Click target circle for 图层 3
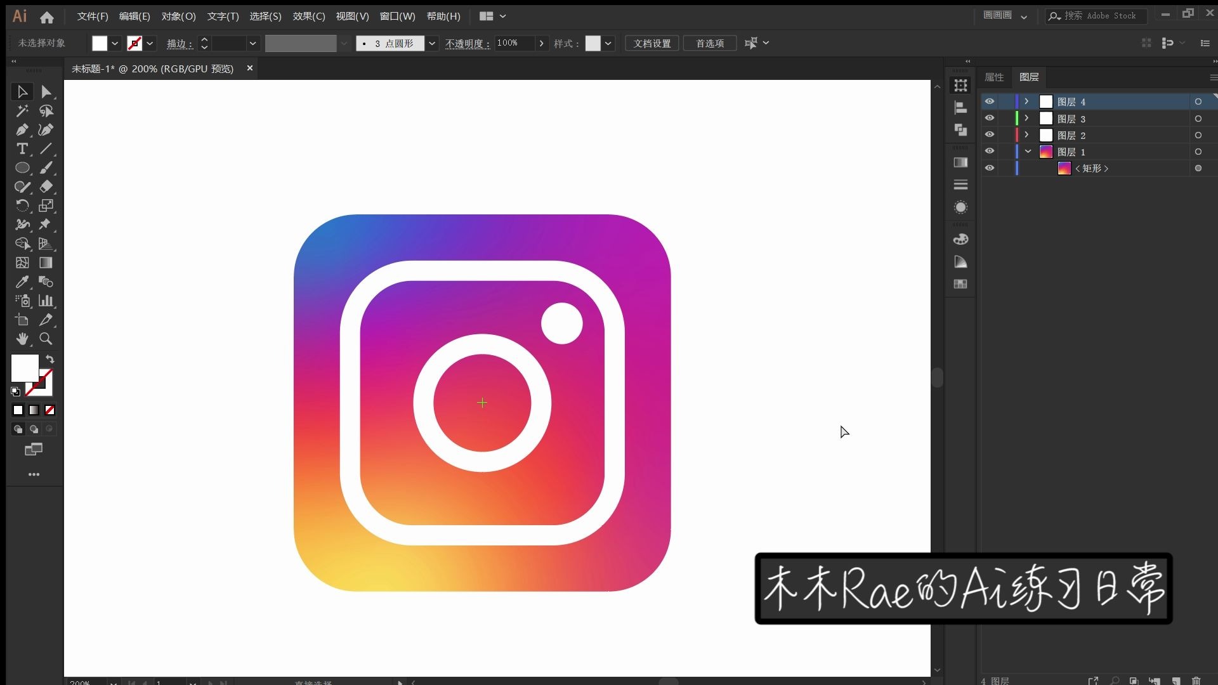This screenshot has width=1218, height=685. tap(1198, 119)
